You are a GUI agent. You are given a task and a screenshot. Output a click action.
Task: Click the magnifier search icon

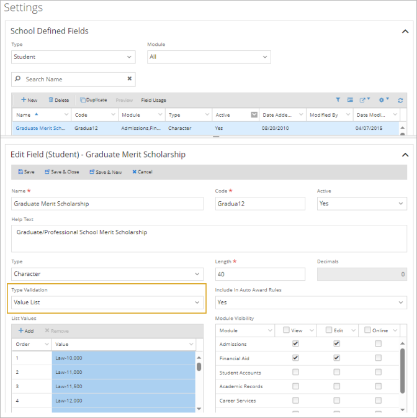point(17,78)
